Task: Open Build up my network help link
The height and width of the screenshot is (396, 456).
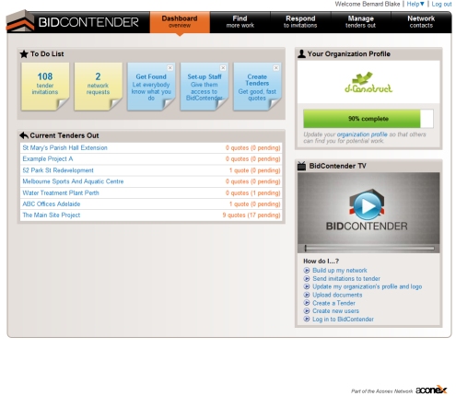Action: point(340,271)
